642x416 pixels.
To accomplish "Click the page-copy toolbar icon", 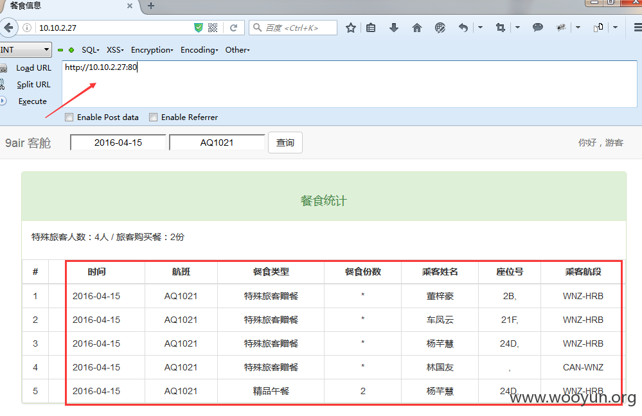I will click(598, 28).
